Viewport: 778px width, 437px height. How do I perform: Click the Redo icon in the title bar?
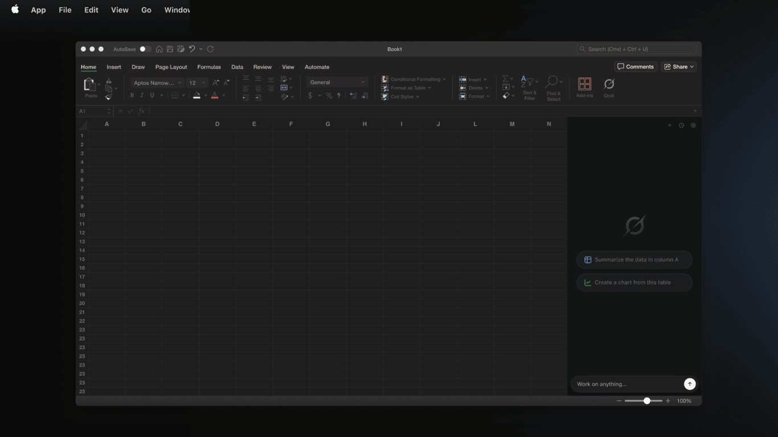click(x=210, y=50)
